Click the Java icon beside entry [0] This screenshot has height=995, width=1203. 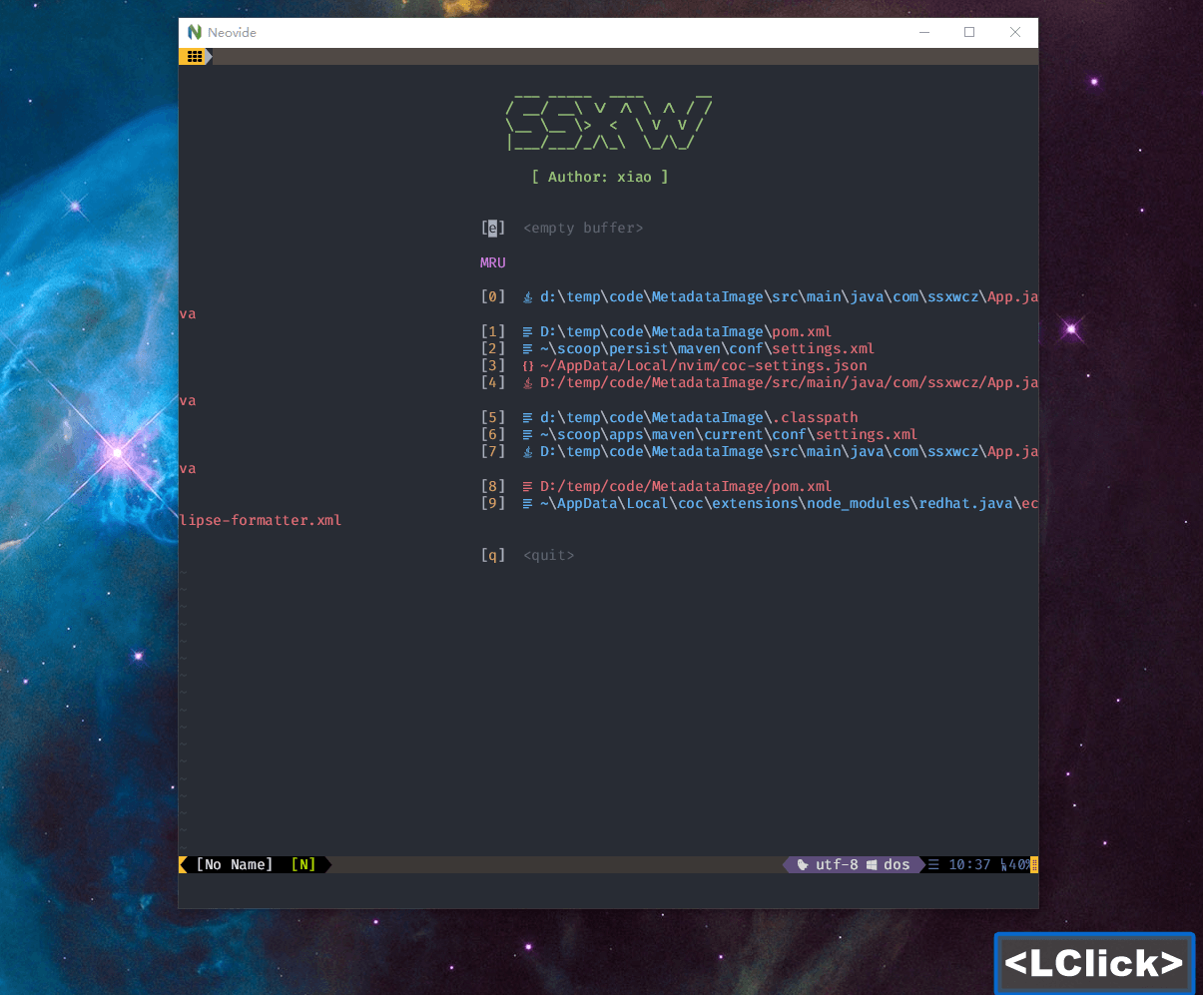(528, 297)
